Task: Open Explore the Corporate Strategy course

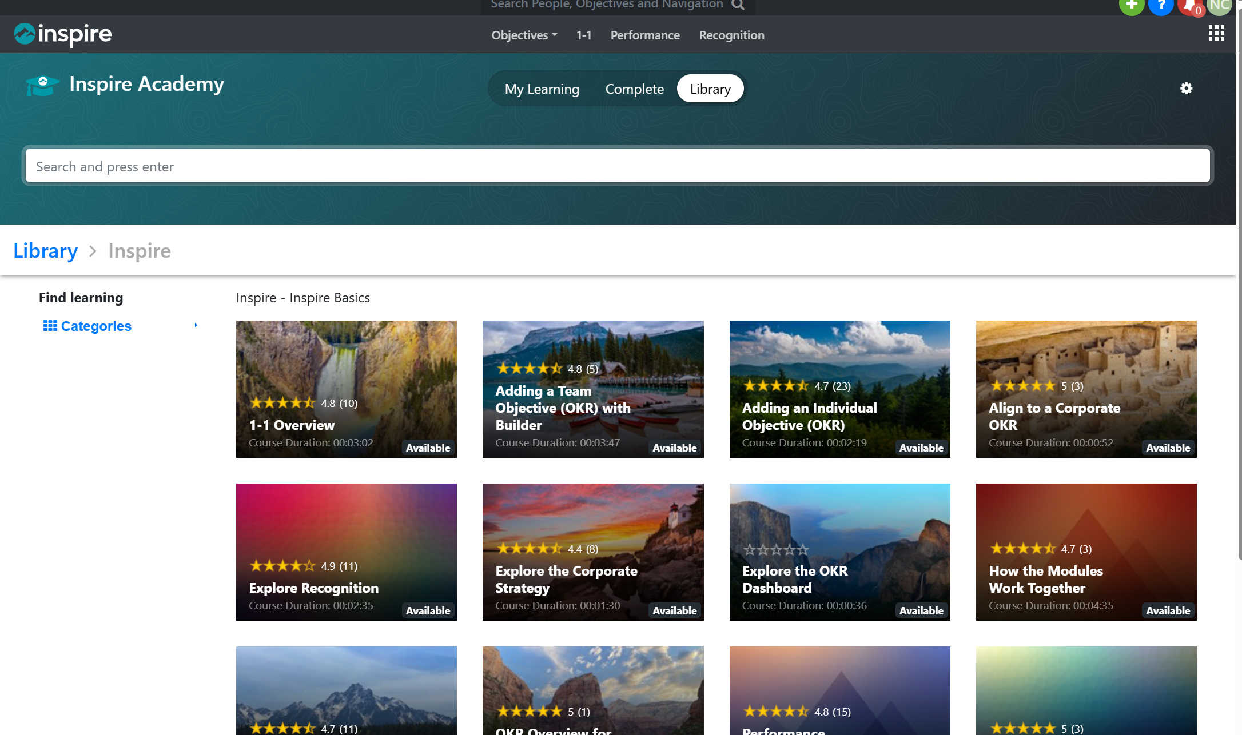Action: [x=593, y=552]
